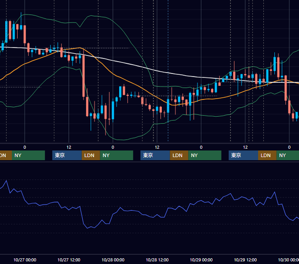Click the 10/27 12:00 date label
The height and width of the screenshot is (264, 299).
pos(69,260)
